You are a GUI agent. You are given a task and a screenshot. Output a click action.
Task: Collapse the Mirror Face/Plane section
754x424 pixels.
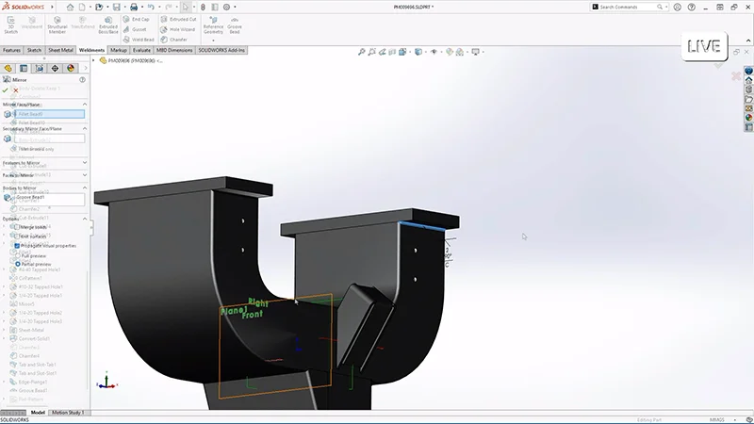[85, 104]
